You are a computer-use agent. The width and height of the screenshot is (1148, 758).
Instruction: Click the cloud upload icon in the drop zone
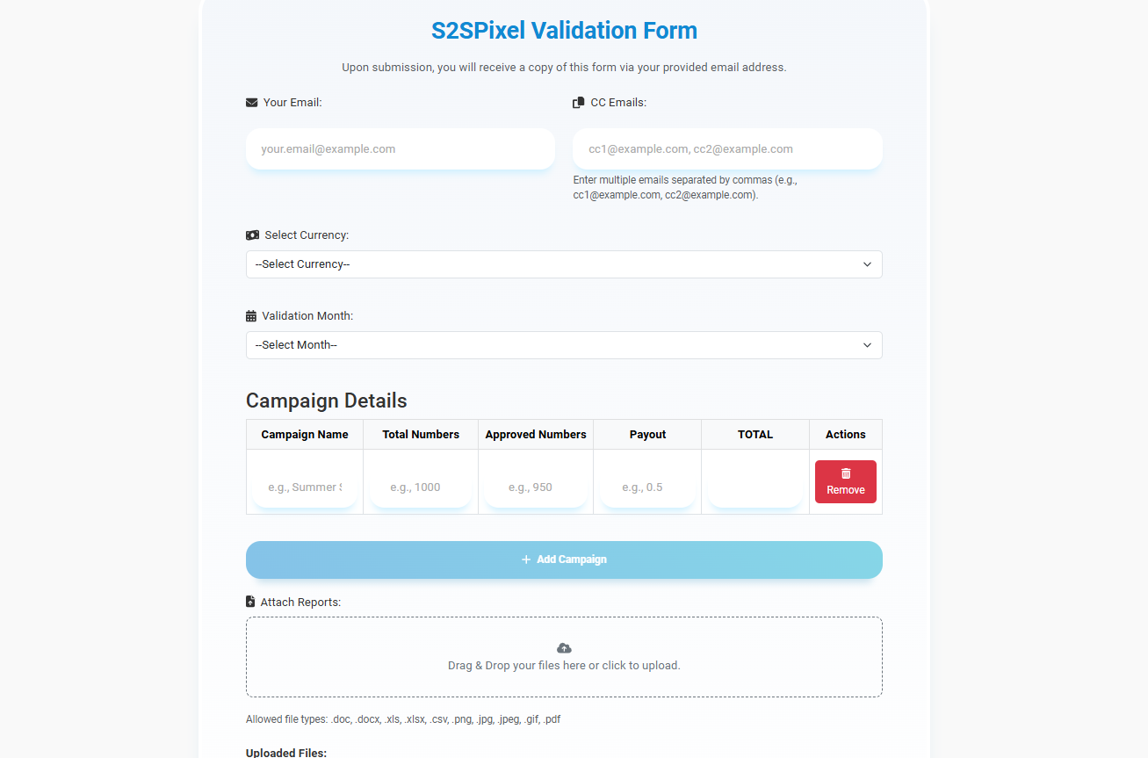563,647
